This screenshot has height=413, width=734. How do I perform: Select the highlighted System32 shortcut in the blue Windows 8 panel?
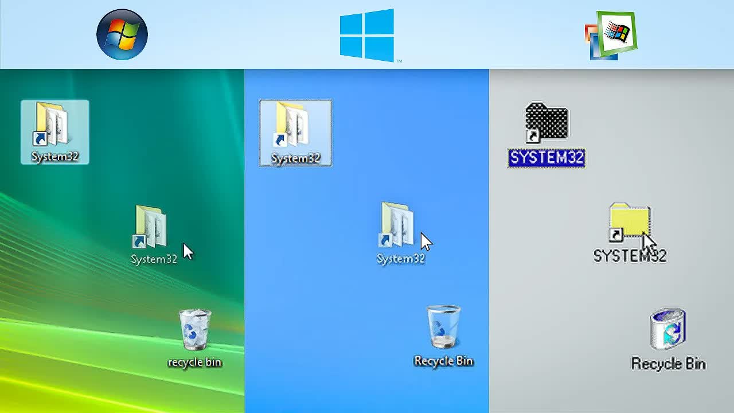click(295, 133)
